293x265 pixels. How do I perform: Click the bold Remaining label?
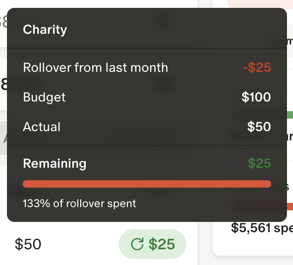[x=55, y=164]
